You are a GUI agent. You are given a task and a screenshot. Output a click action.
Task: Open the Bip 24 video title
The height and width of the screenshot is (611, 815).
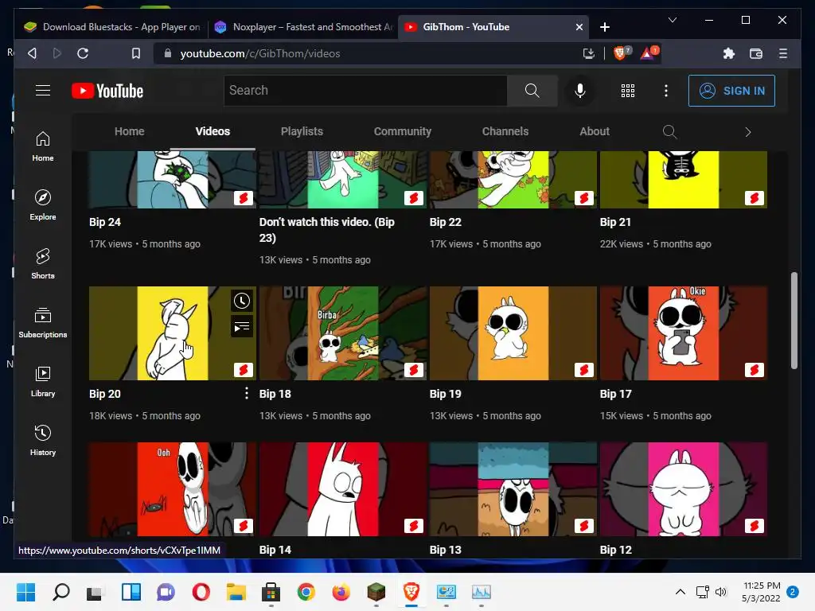tap(105, 222)
